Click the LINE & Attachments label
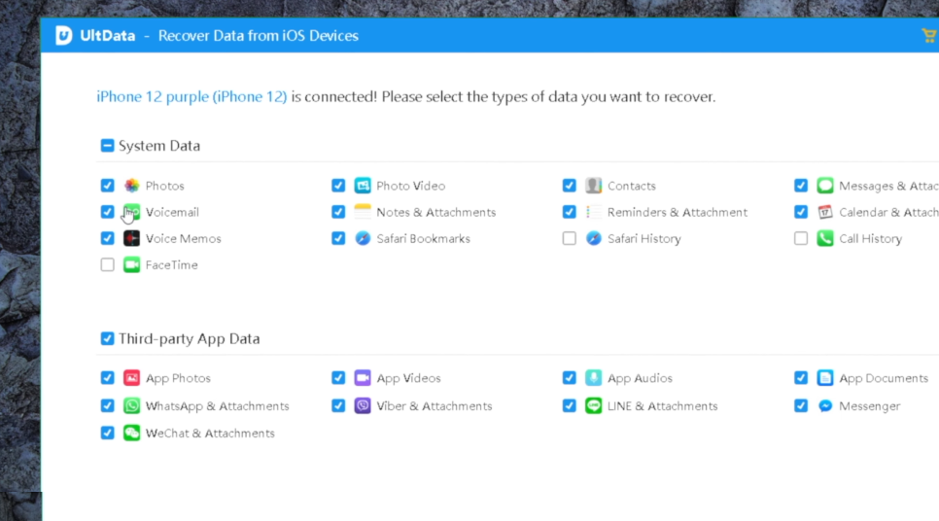Screen dimensions: 939x521 click(x=662, y=406)
